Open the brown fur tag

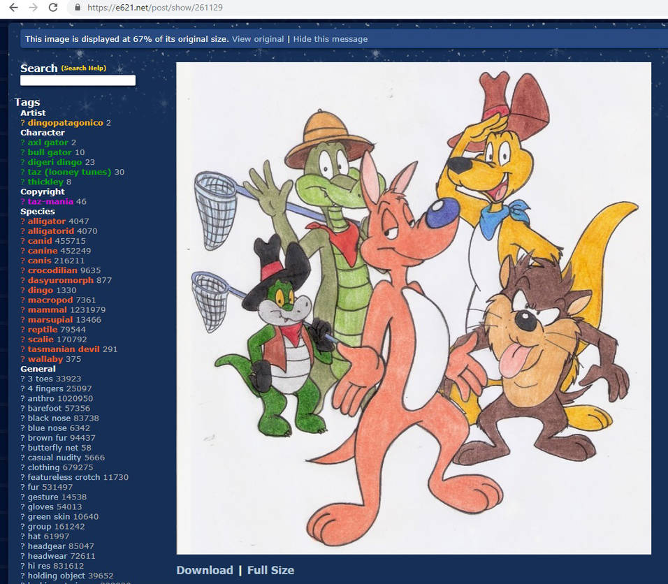(46, 437)
